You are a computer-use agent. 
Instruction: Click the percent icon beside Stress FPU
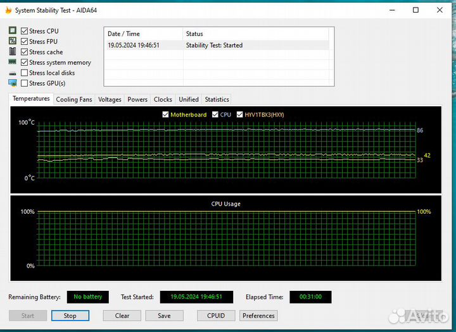(13, 40)
